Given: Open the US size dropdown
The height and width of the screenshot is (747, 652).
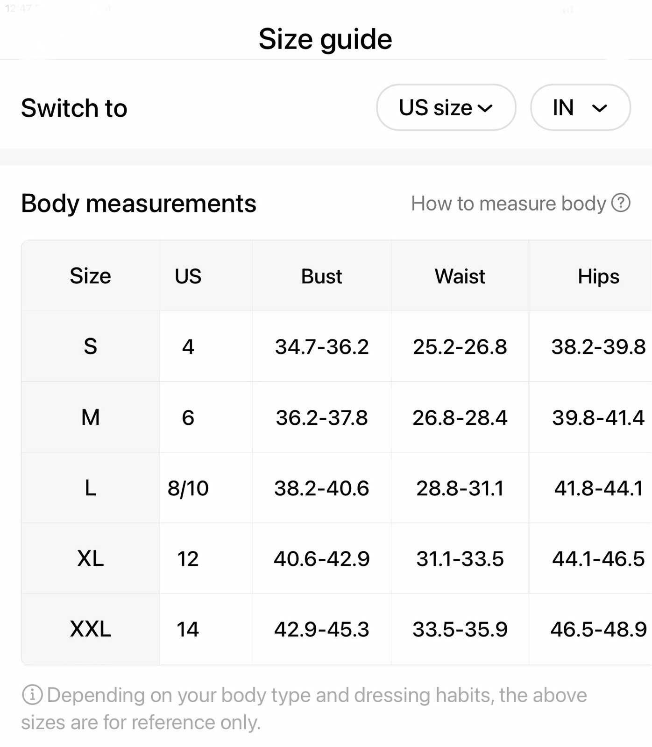Looking at the screenshot, I should [446, 107].
